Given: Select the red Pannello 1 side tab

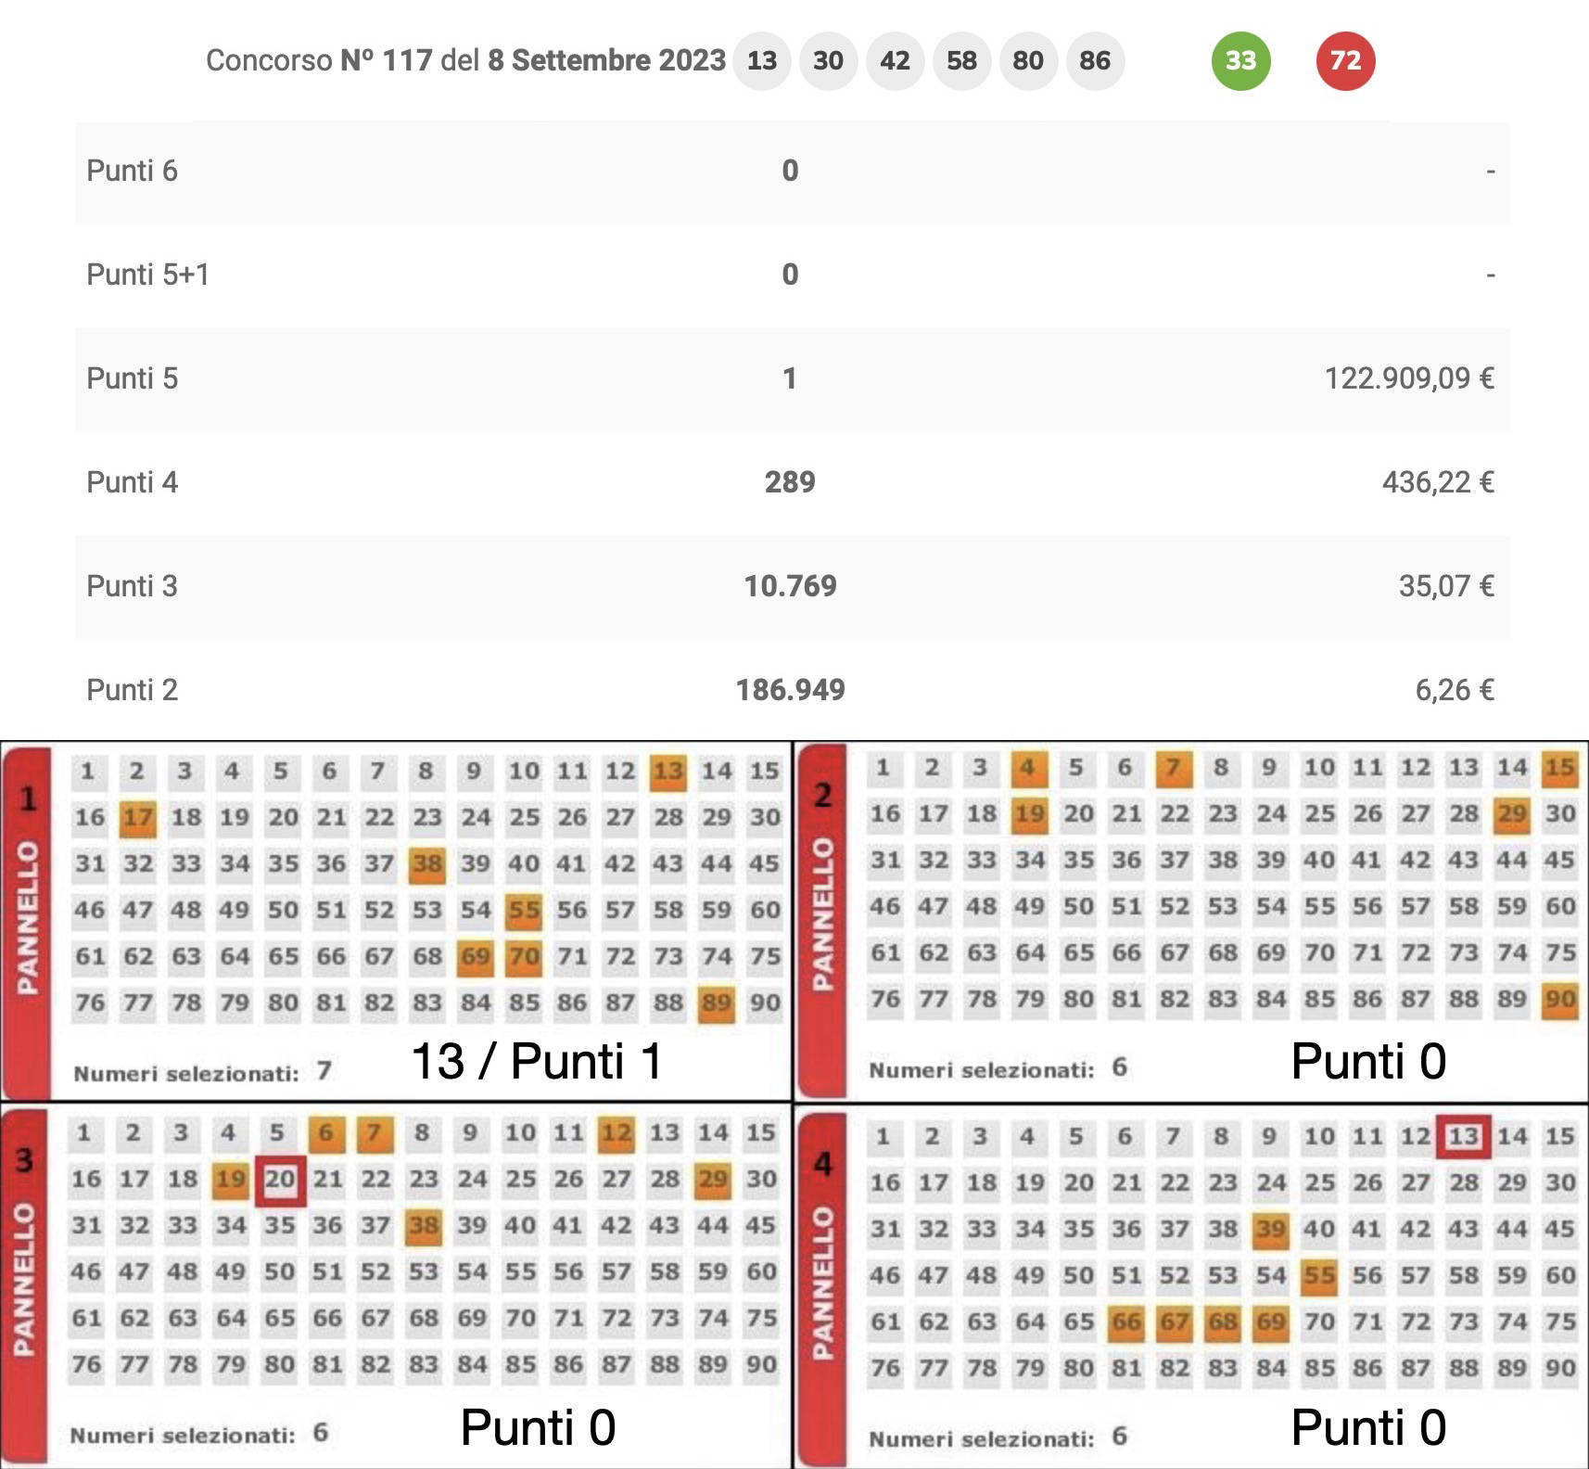Looking at the screenshot, I should click(28, 918).
